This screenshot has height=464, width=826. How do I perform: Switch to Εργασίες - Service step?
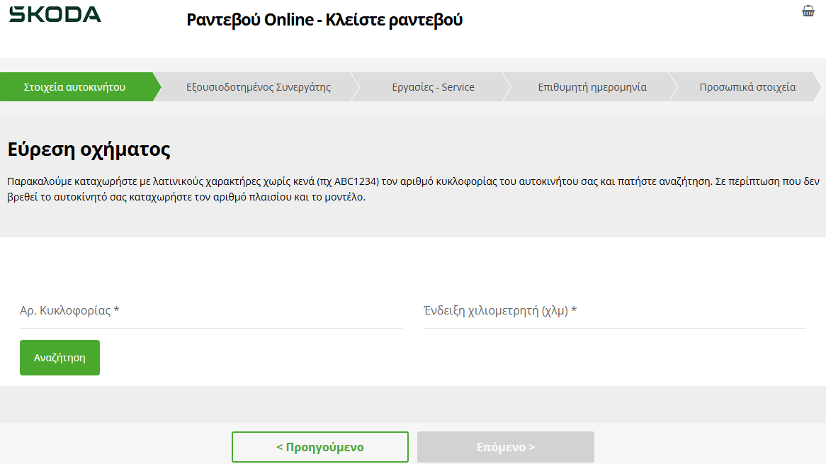pos(433,87)
